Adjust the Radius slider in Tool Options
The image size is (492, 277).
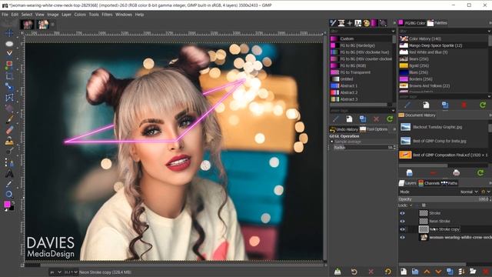click(x=364, y=147)
